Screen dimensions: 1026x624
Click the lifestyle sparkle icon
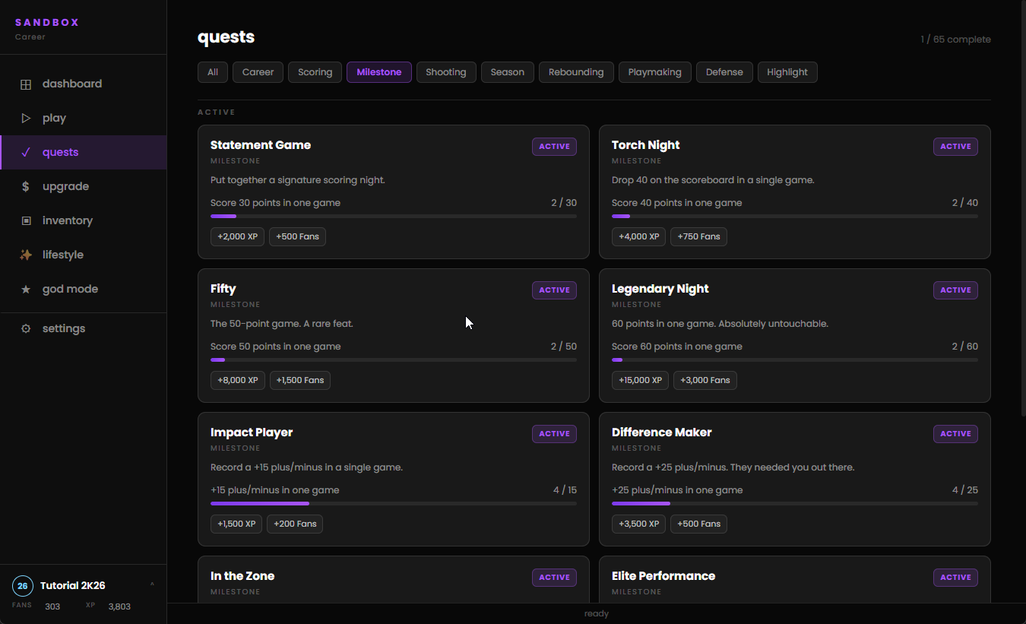click(x=26, y=255)
